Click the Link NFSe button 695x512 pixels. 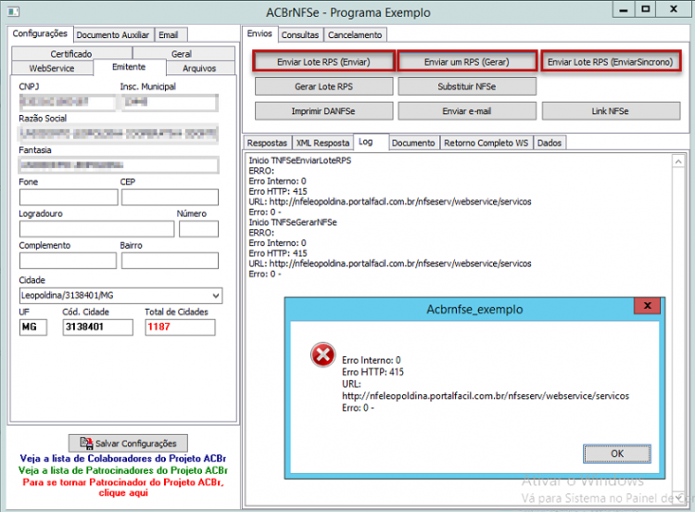pyautogui.click(x=611, y=111)
